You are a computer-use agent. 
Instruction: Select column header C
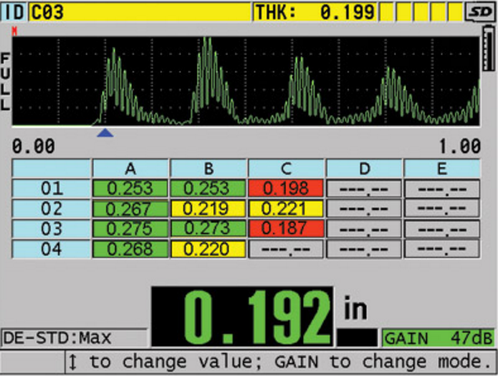286,168
